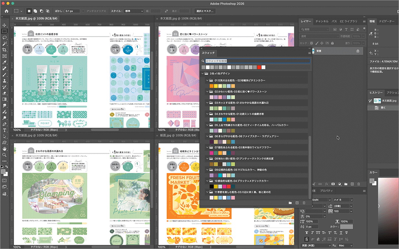Toggle Faux Italic in Character panel
399x249 pixels.
[x=312, y=233]
